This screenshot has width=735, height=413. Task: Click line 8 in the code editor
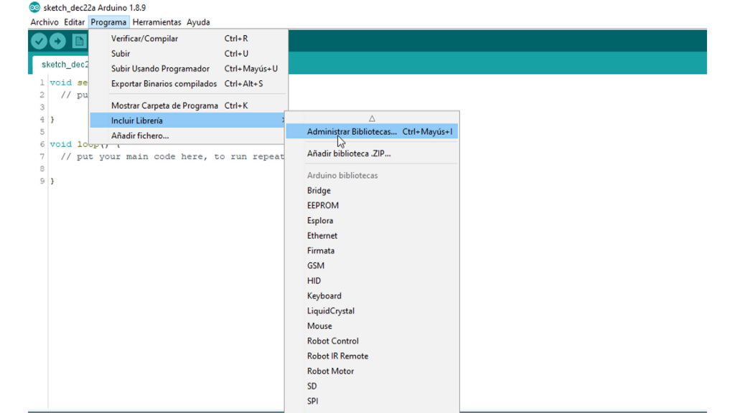144,168
